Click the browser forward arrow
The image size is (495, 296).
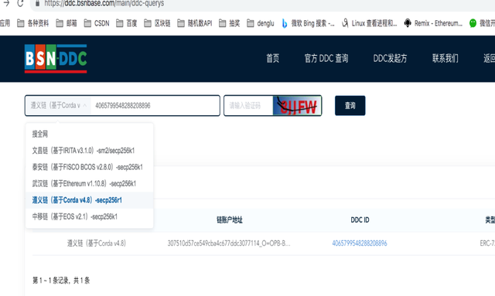pos(6,3)
